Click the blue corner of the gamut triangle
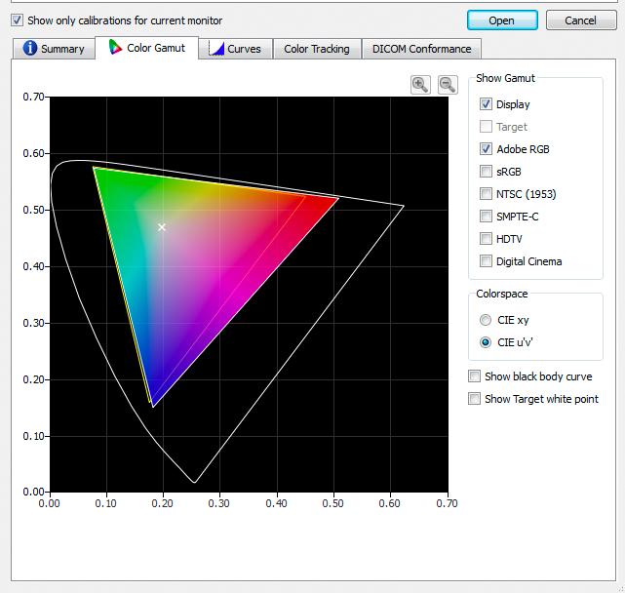Image resolution: width=625 pixels, height=593 pixels. (x=153, y=405)
